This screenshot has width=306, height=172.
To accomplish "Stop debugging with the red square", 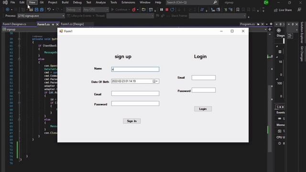I will (167, 10).
